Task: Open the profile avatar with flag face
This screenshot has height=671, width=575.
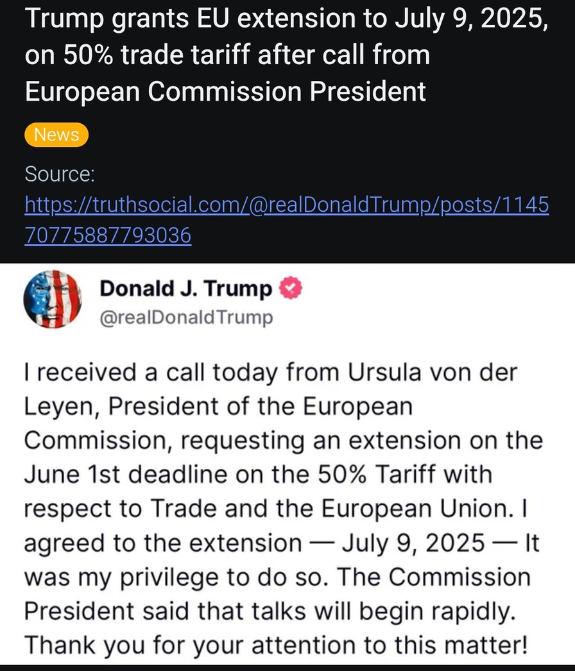Action: pyautogui.click(x=53, y=300)
